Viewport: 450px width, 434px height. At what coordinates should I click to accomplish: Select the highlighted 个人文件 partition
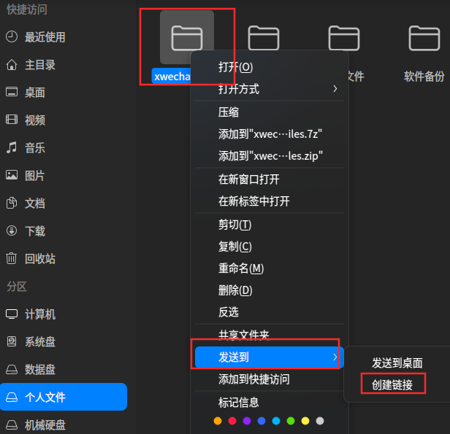click(x=64, y=397)
